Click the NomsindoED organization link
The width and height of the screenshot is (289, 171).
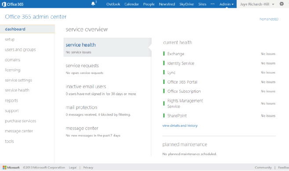click(269, 19)
